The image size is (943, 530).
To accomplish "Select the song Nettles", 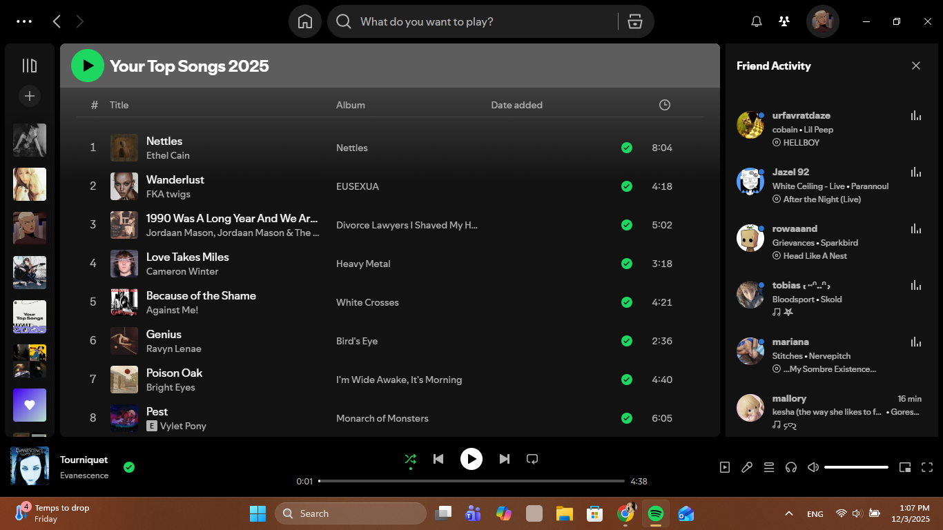I will (x=164, y=141).
